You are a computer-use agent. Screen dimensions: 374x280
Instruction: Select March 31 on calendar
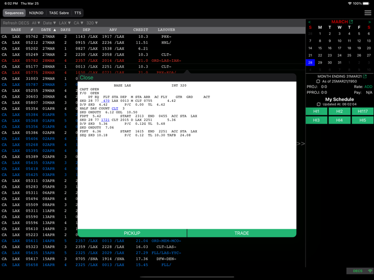pyautogui.click(x=339, y=62)
